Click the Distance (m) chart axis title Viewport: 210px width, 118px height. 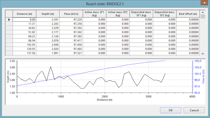click(x=105, y=100)
